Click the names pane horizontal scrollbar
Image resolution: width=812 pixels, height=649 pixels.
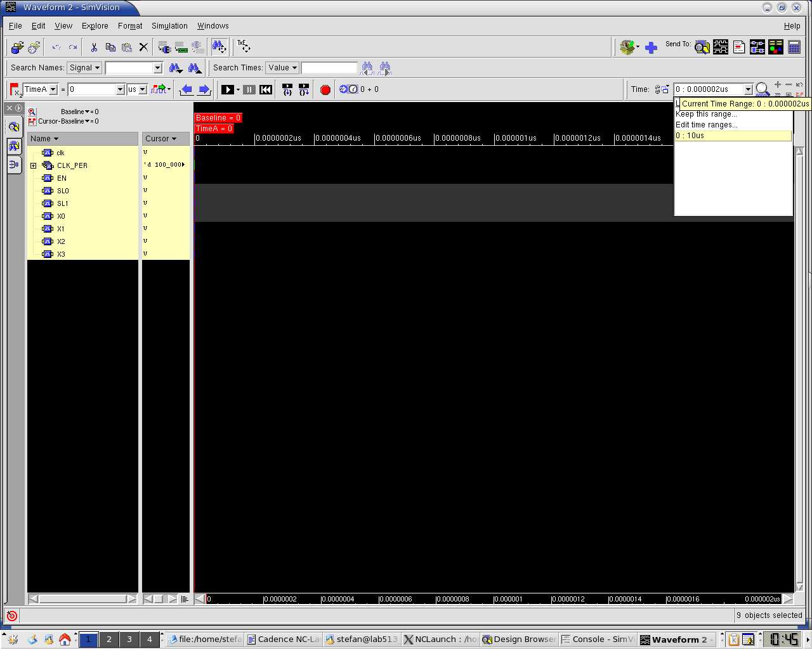pos(83,599)
